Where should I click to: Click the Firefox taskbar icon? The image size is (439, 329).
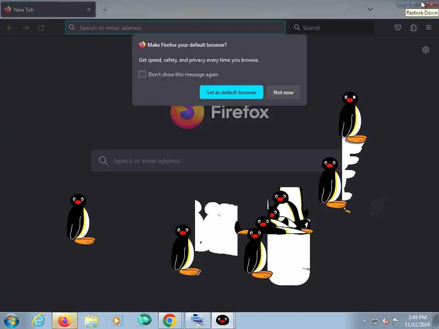point(64,320)
